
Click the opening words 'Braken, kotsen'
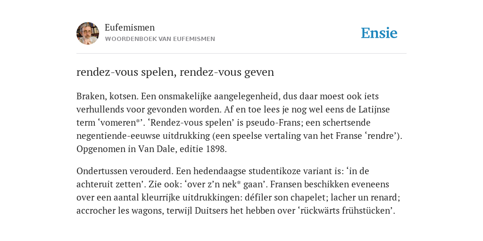(x=107, y=96)
